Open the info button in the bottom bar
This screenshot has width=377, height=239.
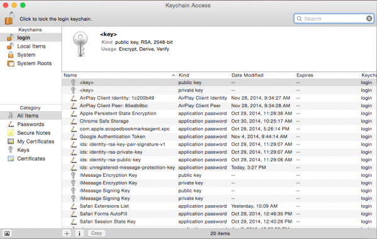click(80, 233)
